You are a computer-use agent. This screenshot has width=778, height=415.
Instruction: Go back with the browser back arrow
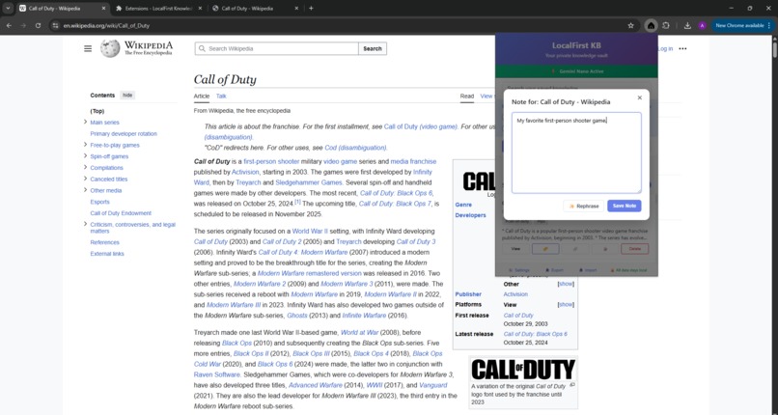(x=9, y=26)
